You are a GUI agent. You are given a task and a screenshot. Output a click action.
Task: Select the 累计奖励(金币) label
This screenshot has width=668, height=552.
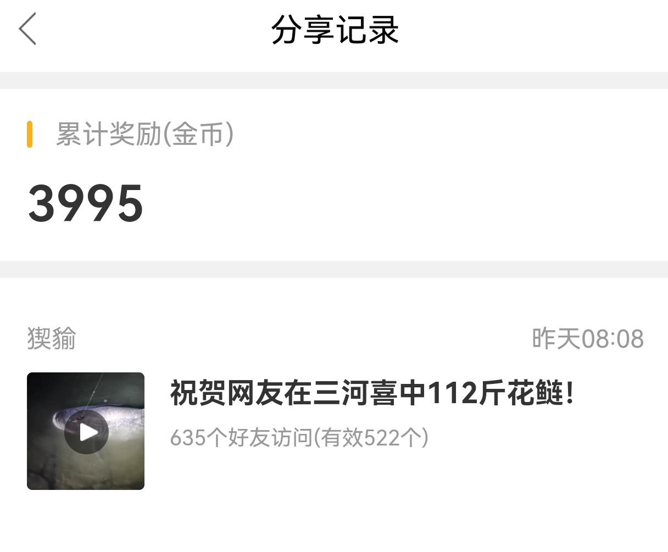[x=145, y=134]
